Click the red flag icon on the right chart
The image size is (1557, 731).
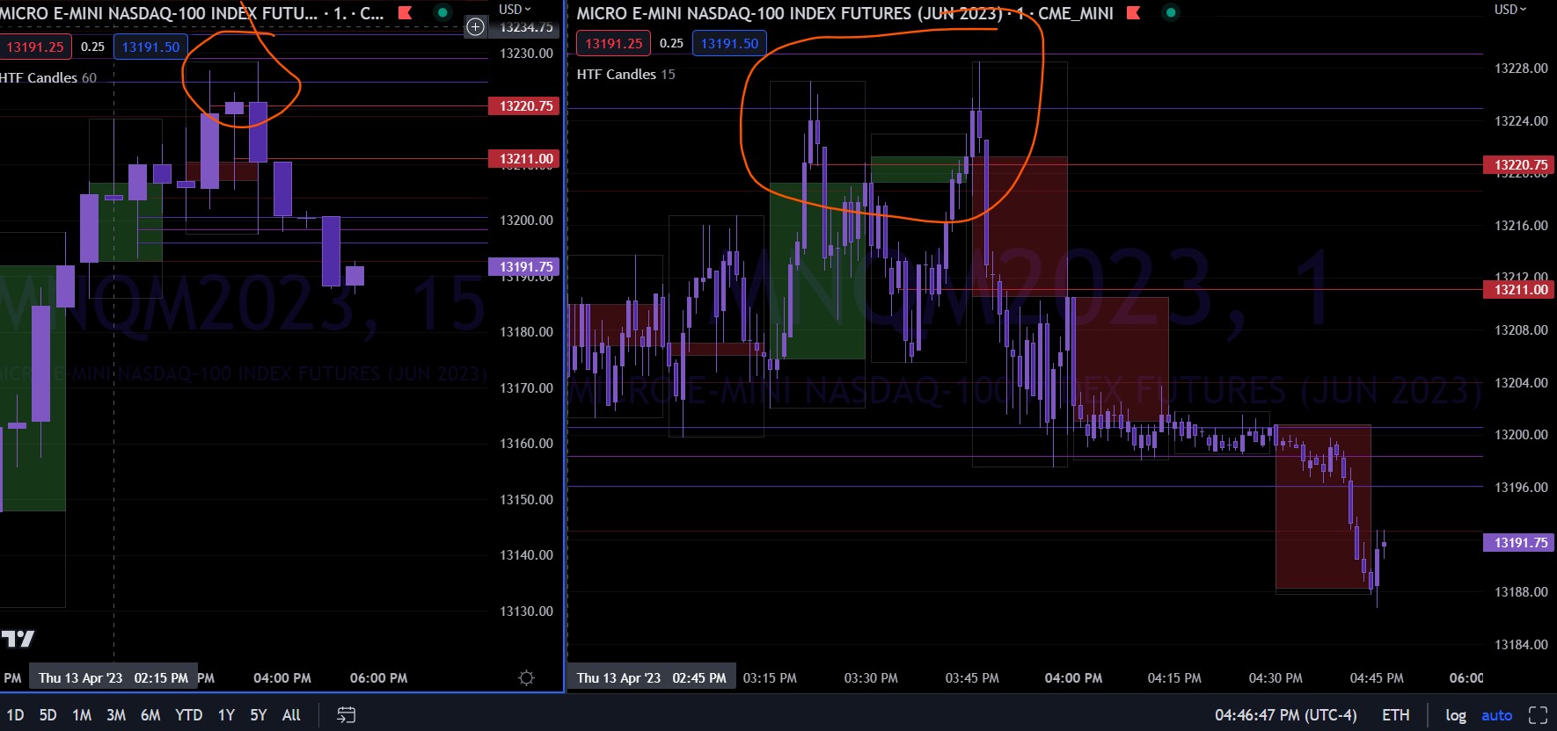(x=1133, y=12)
